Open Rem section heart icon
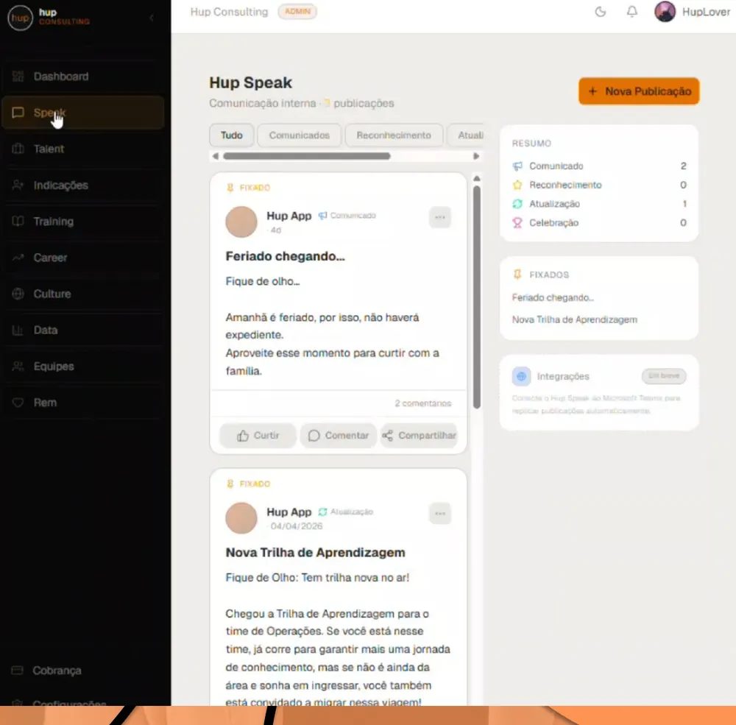The width and height of the screenshot is (736, 725). 18,403
